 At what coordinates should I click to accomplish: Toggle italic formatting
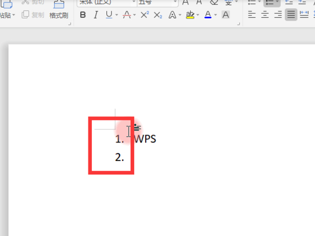coord(96,15)
